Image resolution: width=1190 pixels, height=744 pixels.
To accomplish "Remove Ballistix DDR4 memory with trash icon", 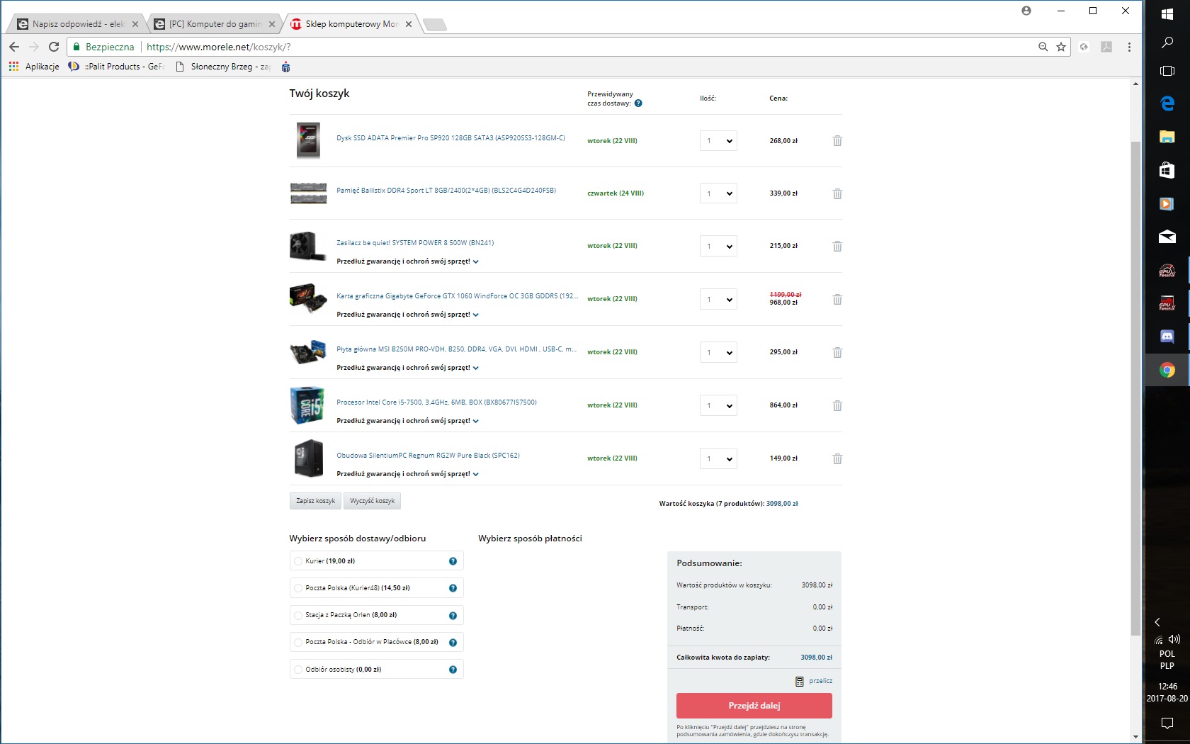I will click(x=837, y=193).
